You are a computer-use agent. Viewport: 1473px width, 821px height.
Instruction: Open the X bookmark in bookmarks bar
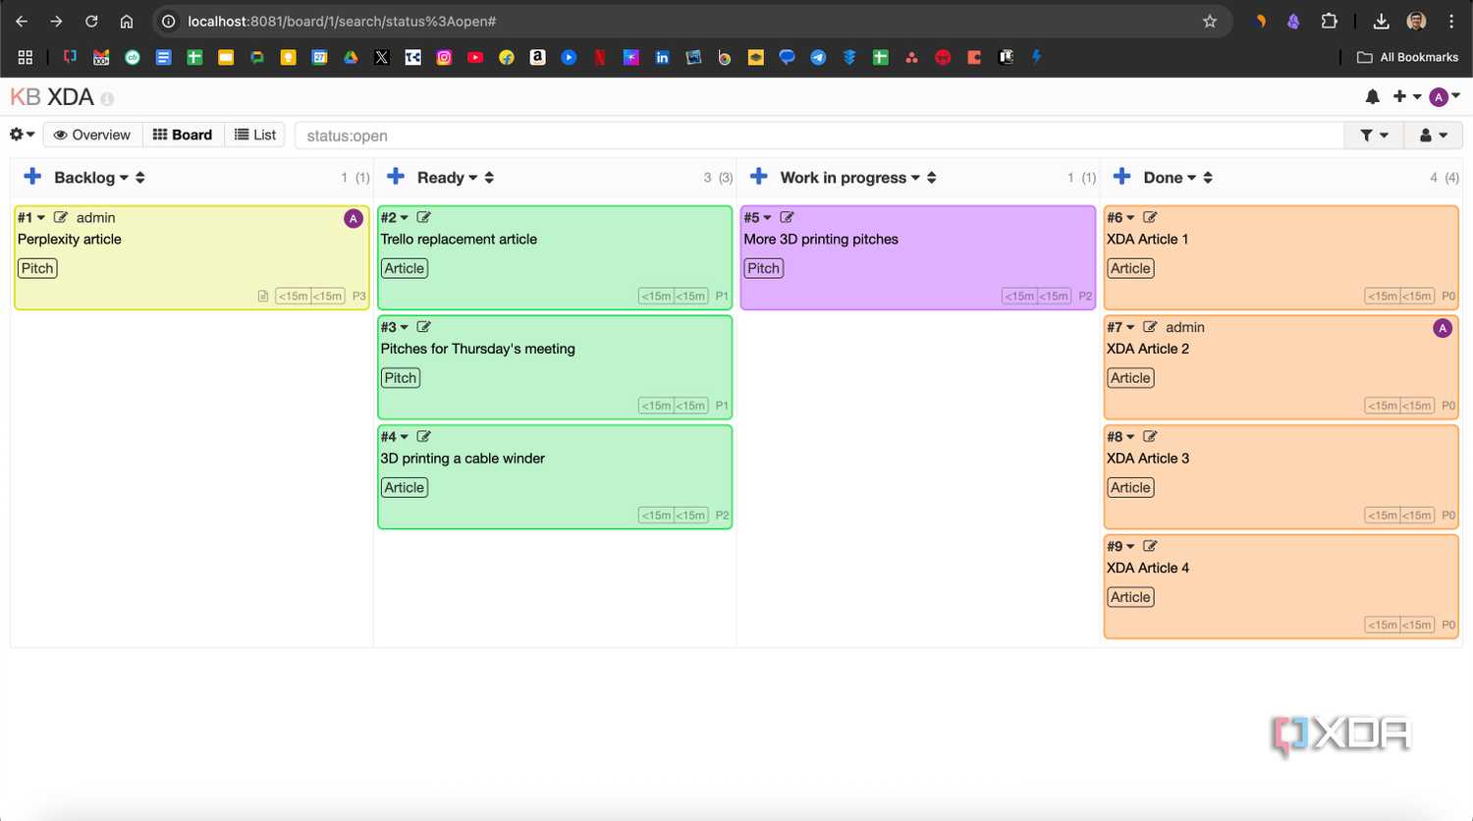(x=382, y=57)
